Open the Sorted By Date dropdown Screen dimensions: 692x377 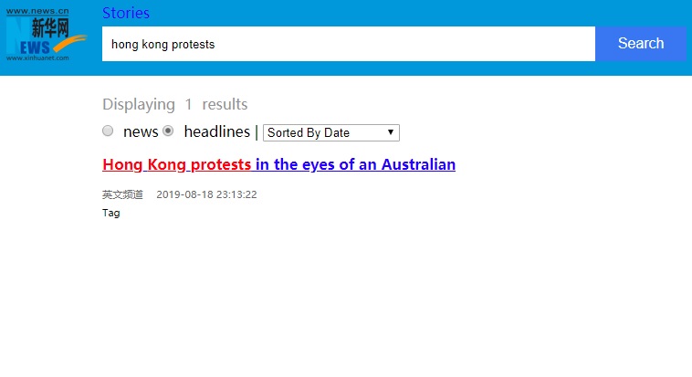coord(331,133)
